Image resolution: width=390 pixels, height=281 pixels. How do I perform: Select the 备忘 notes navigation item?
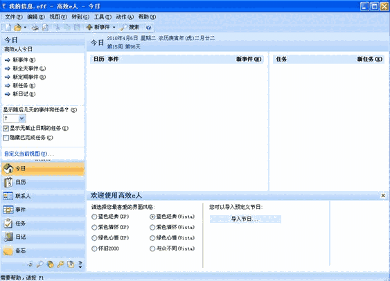(43, 251)
